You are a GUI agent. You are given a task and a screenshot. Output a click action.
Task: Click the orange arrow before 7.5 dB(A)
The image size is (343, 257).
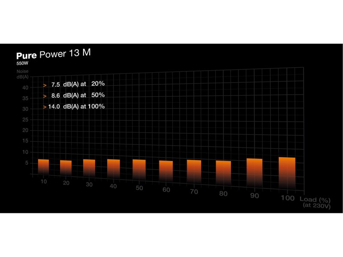point(45,85)
